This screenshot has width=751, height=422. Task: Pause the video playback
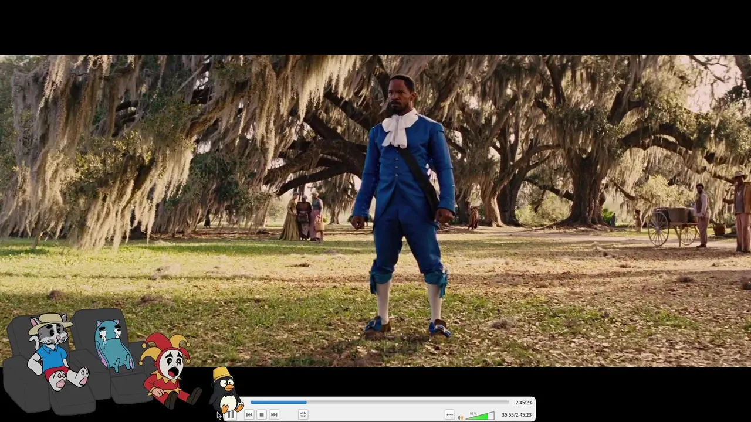point(231,414)
